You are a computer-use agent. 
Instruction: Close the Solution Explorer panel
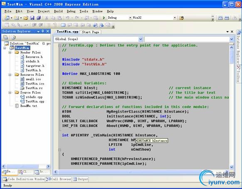click(48, 31)
